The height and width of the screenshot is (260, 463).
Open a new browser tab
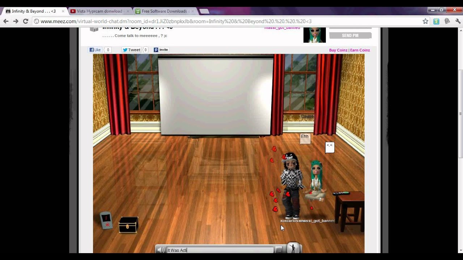click(x=204, y=11)
